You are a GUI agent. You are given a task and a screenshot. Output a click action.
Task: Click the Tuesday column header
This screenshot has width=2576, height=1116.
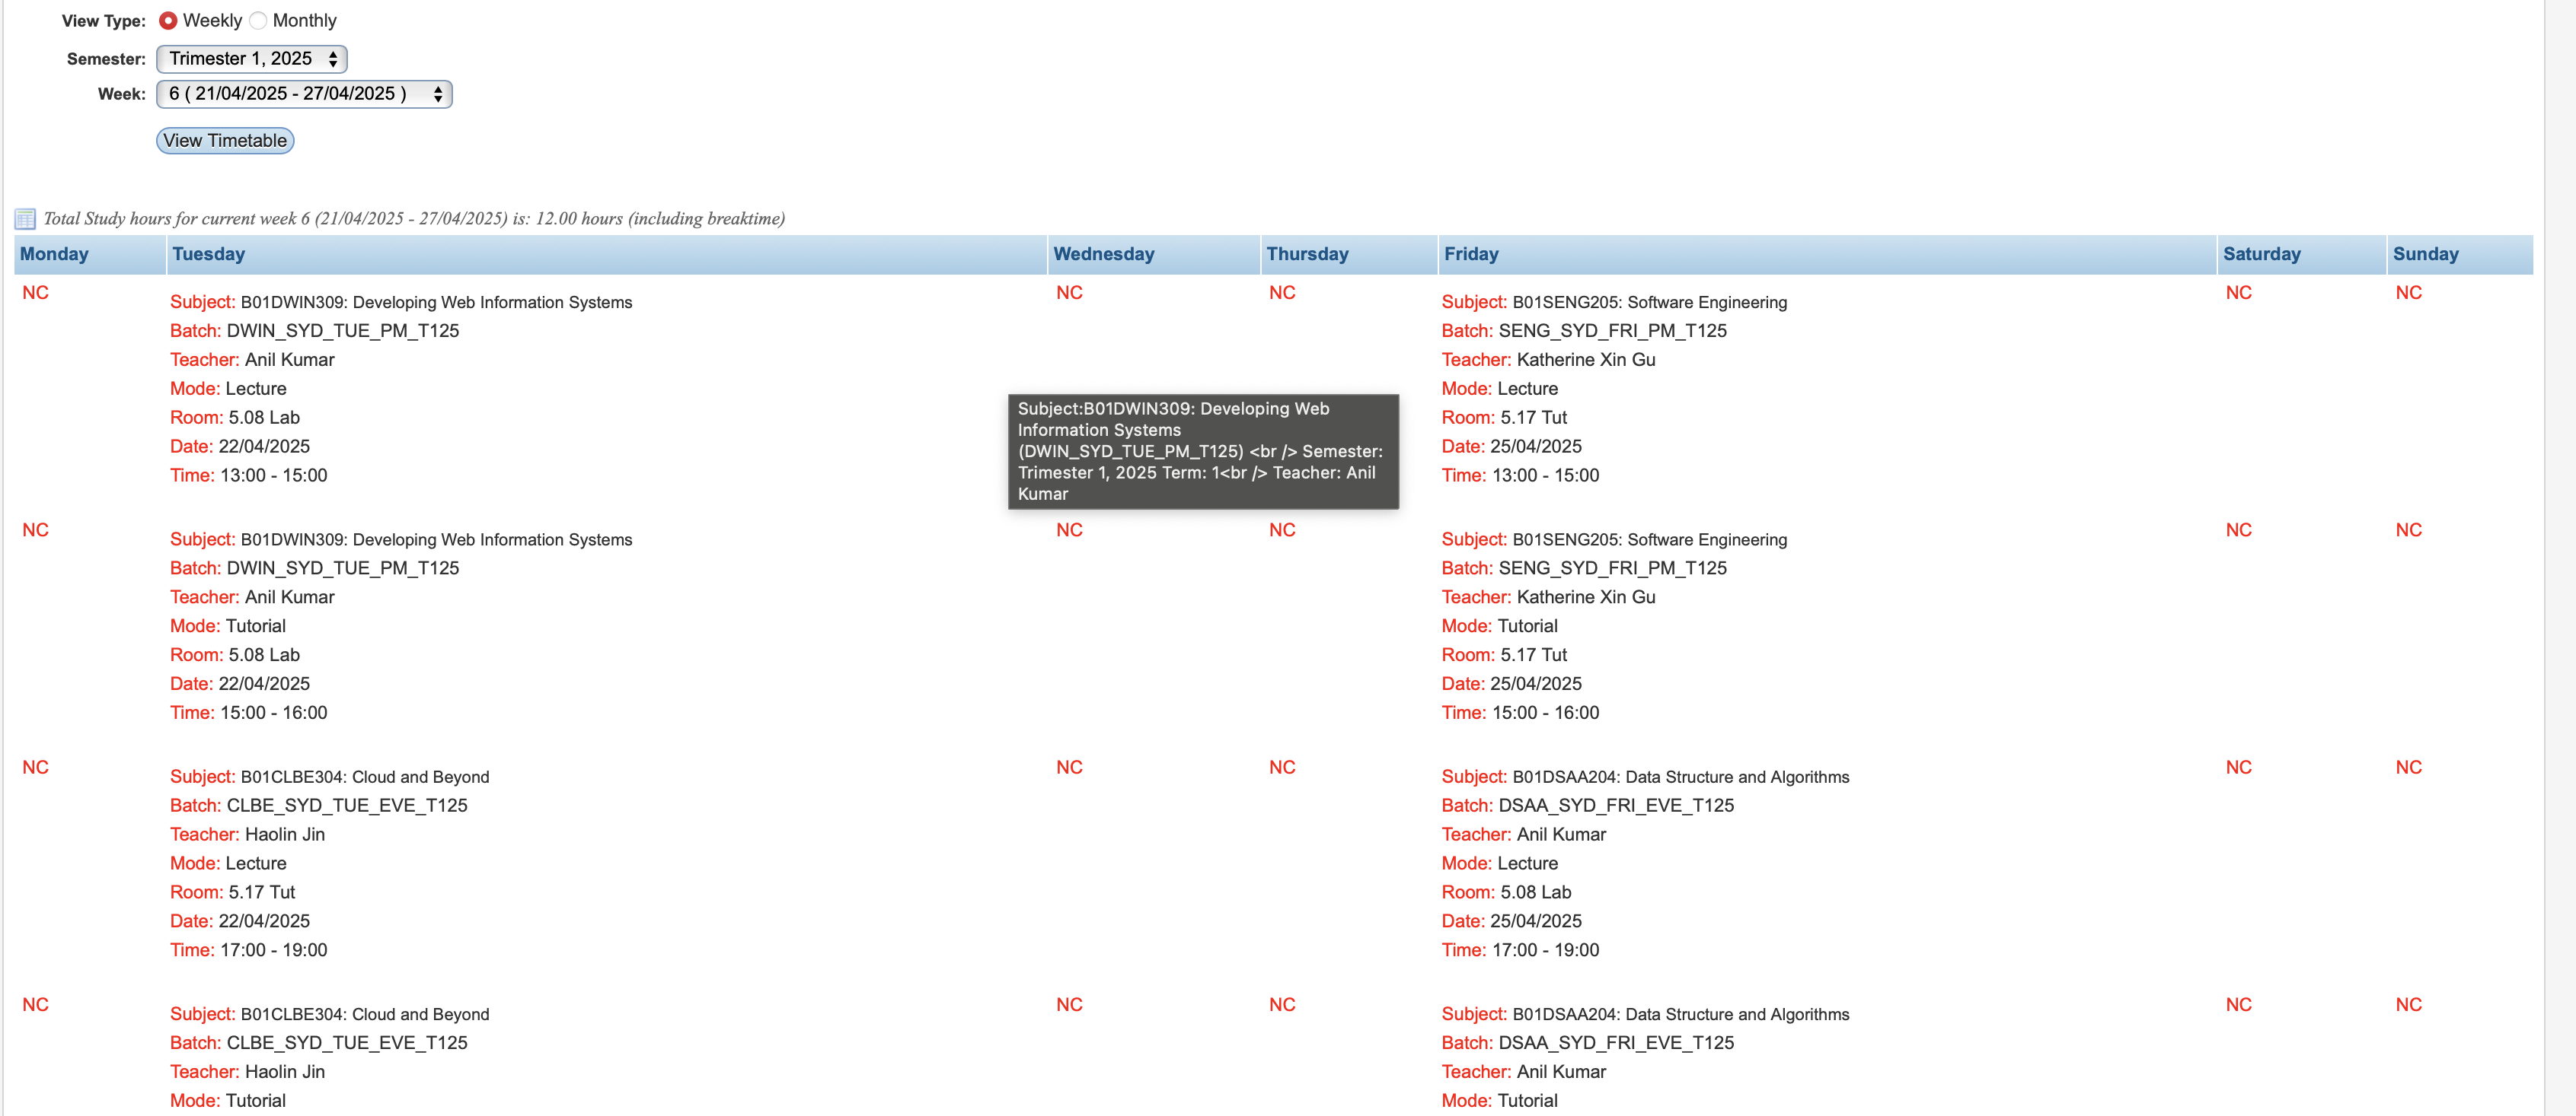[x=208, y=254]
